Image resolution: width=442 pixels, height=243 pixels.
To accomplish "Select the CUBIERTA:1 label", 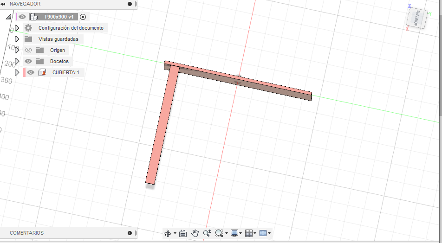I will click(65, 72).
